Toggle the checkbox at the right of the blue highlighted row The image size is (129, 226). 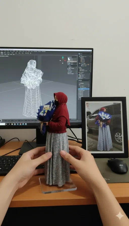(x=88, y=89)
